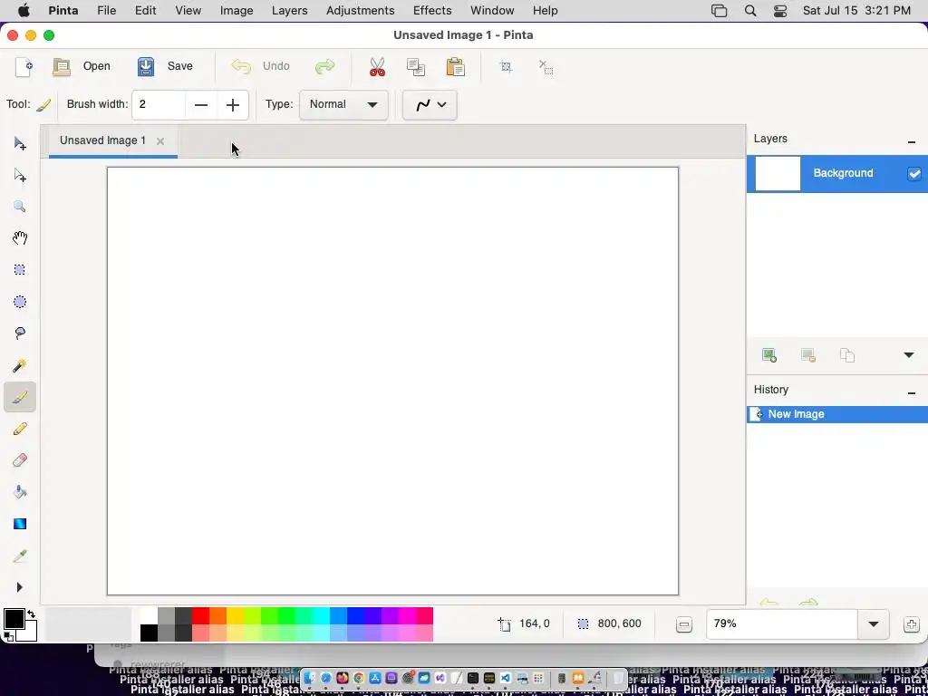This screenshot has width=928, height=696.
Task: Close the Unsaved Image 1 tab
Action: (159, 140)
